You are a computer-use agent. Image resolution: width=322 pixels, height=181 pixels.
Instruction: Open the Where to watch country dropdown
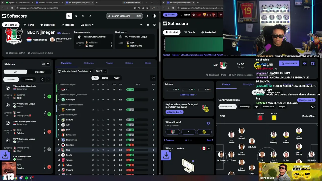(x=206, y=149)
